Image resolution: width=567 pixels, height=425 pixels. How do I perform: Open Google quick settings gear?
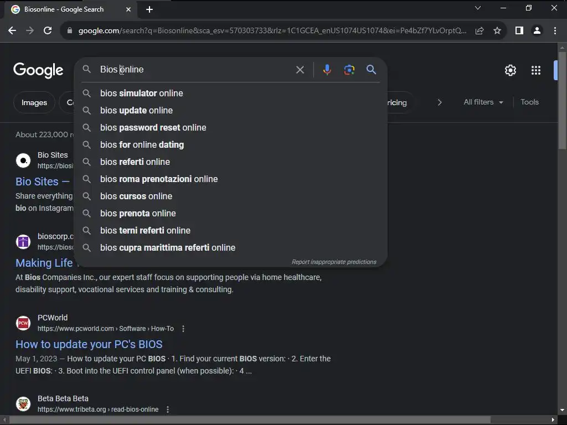click(510, 70)
